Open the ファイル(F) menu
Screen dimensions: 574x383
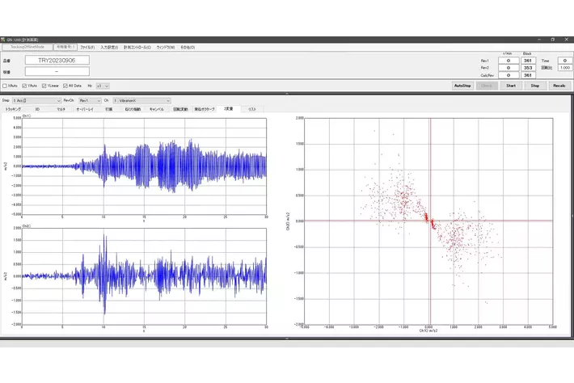tap(88, 47)
